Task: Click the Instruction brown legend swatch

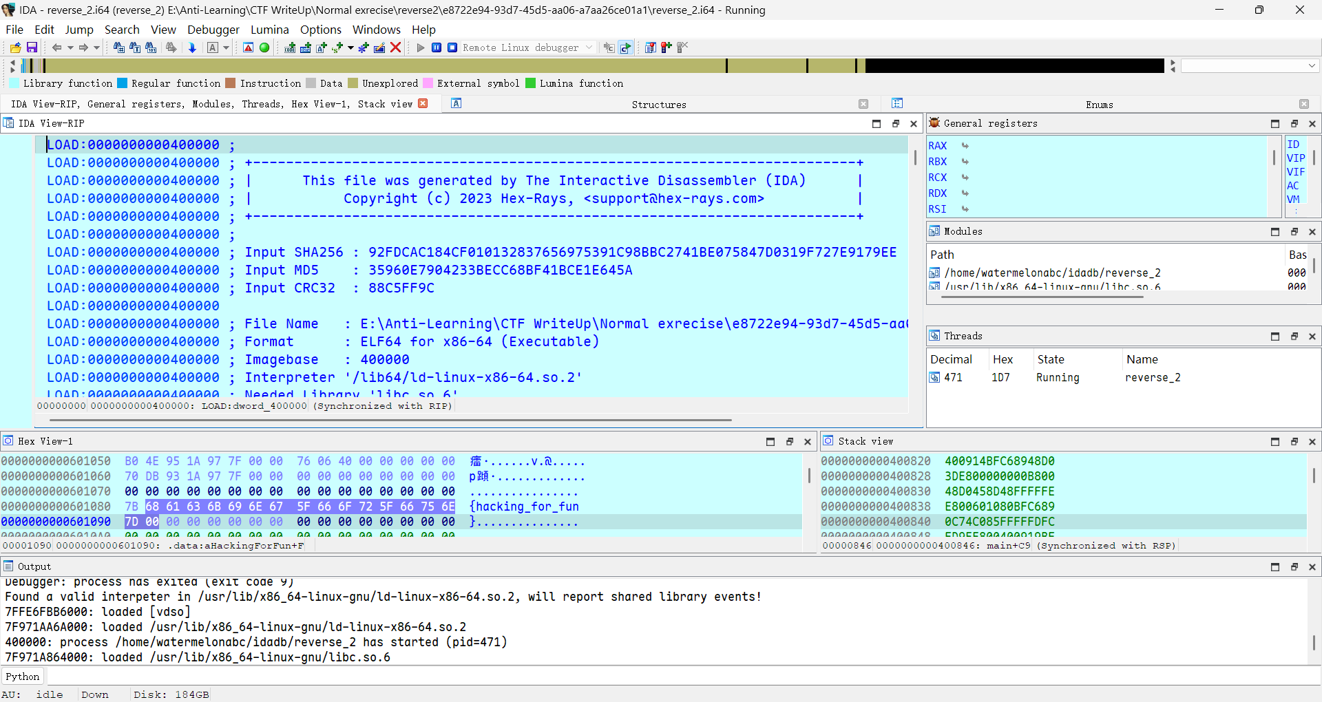Action: coord(231,83)
